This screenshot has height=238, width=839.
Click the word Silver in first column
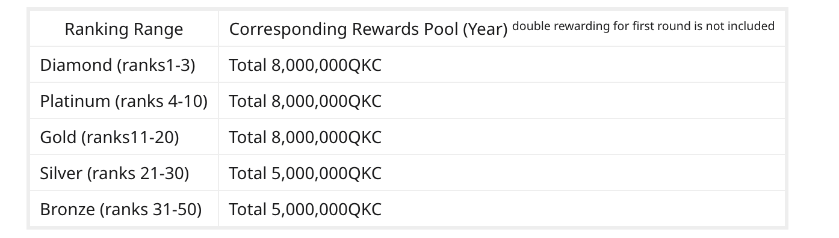click(x=61, y=173)
